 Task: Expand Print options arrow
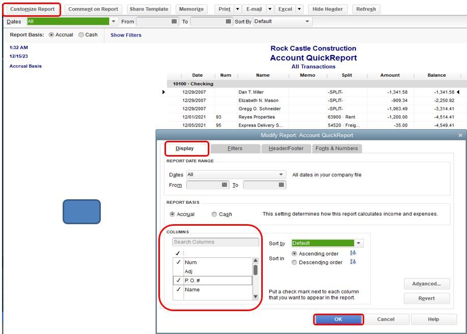point(238,9)
